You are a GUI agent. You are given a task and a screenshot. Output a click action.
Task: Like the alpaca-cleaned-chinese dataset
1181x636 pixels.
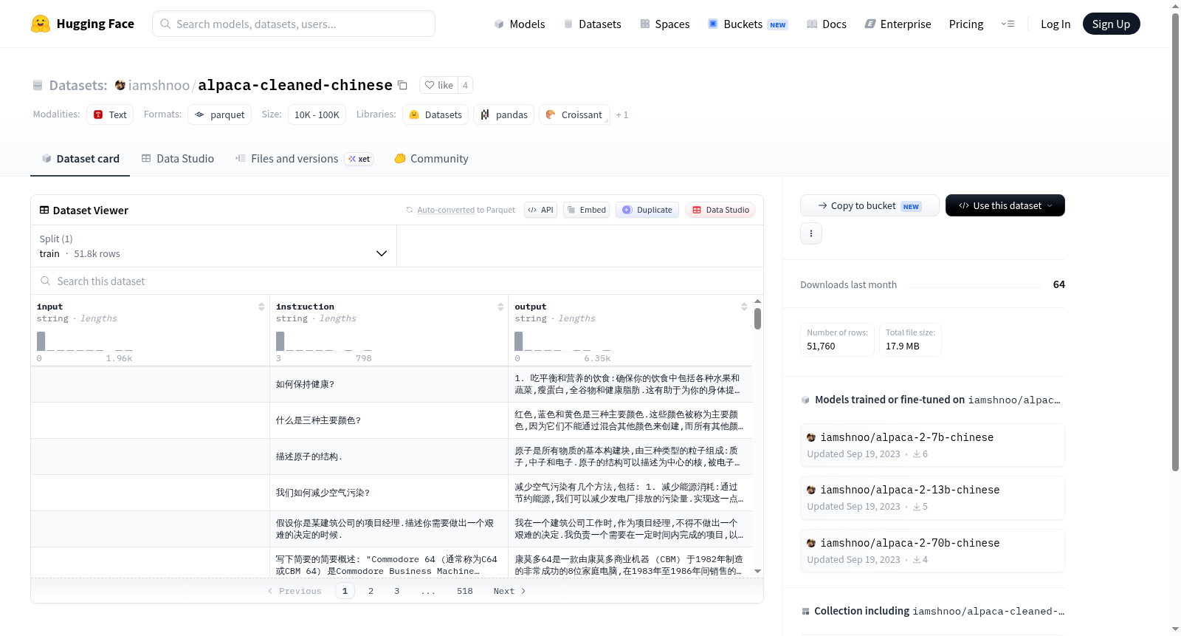point(438,85)
